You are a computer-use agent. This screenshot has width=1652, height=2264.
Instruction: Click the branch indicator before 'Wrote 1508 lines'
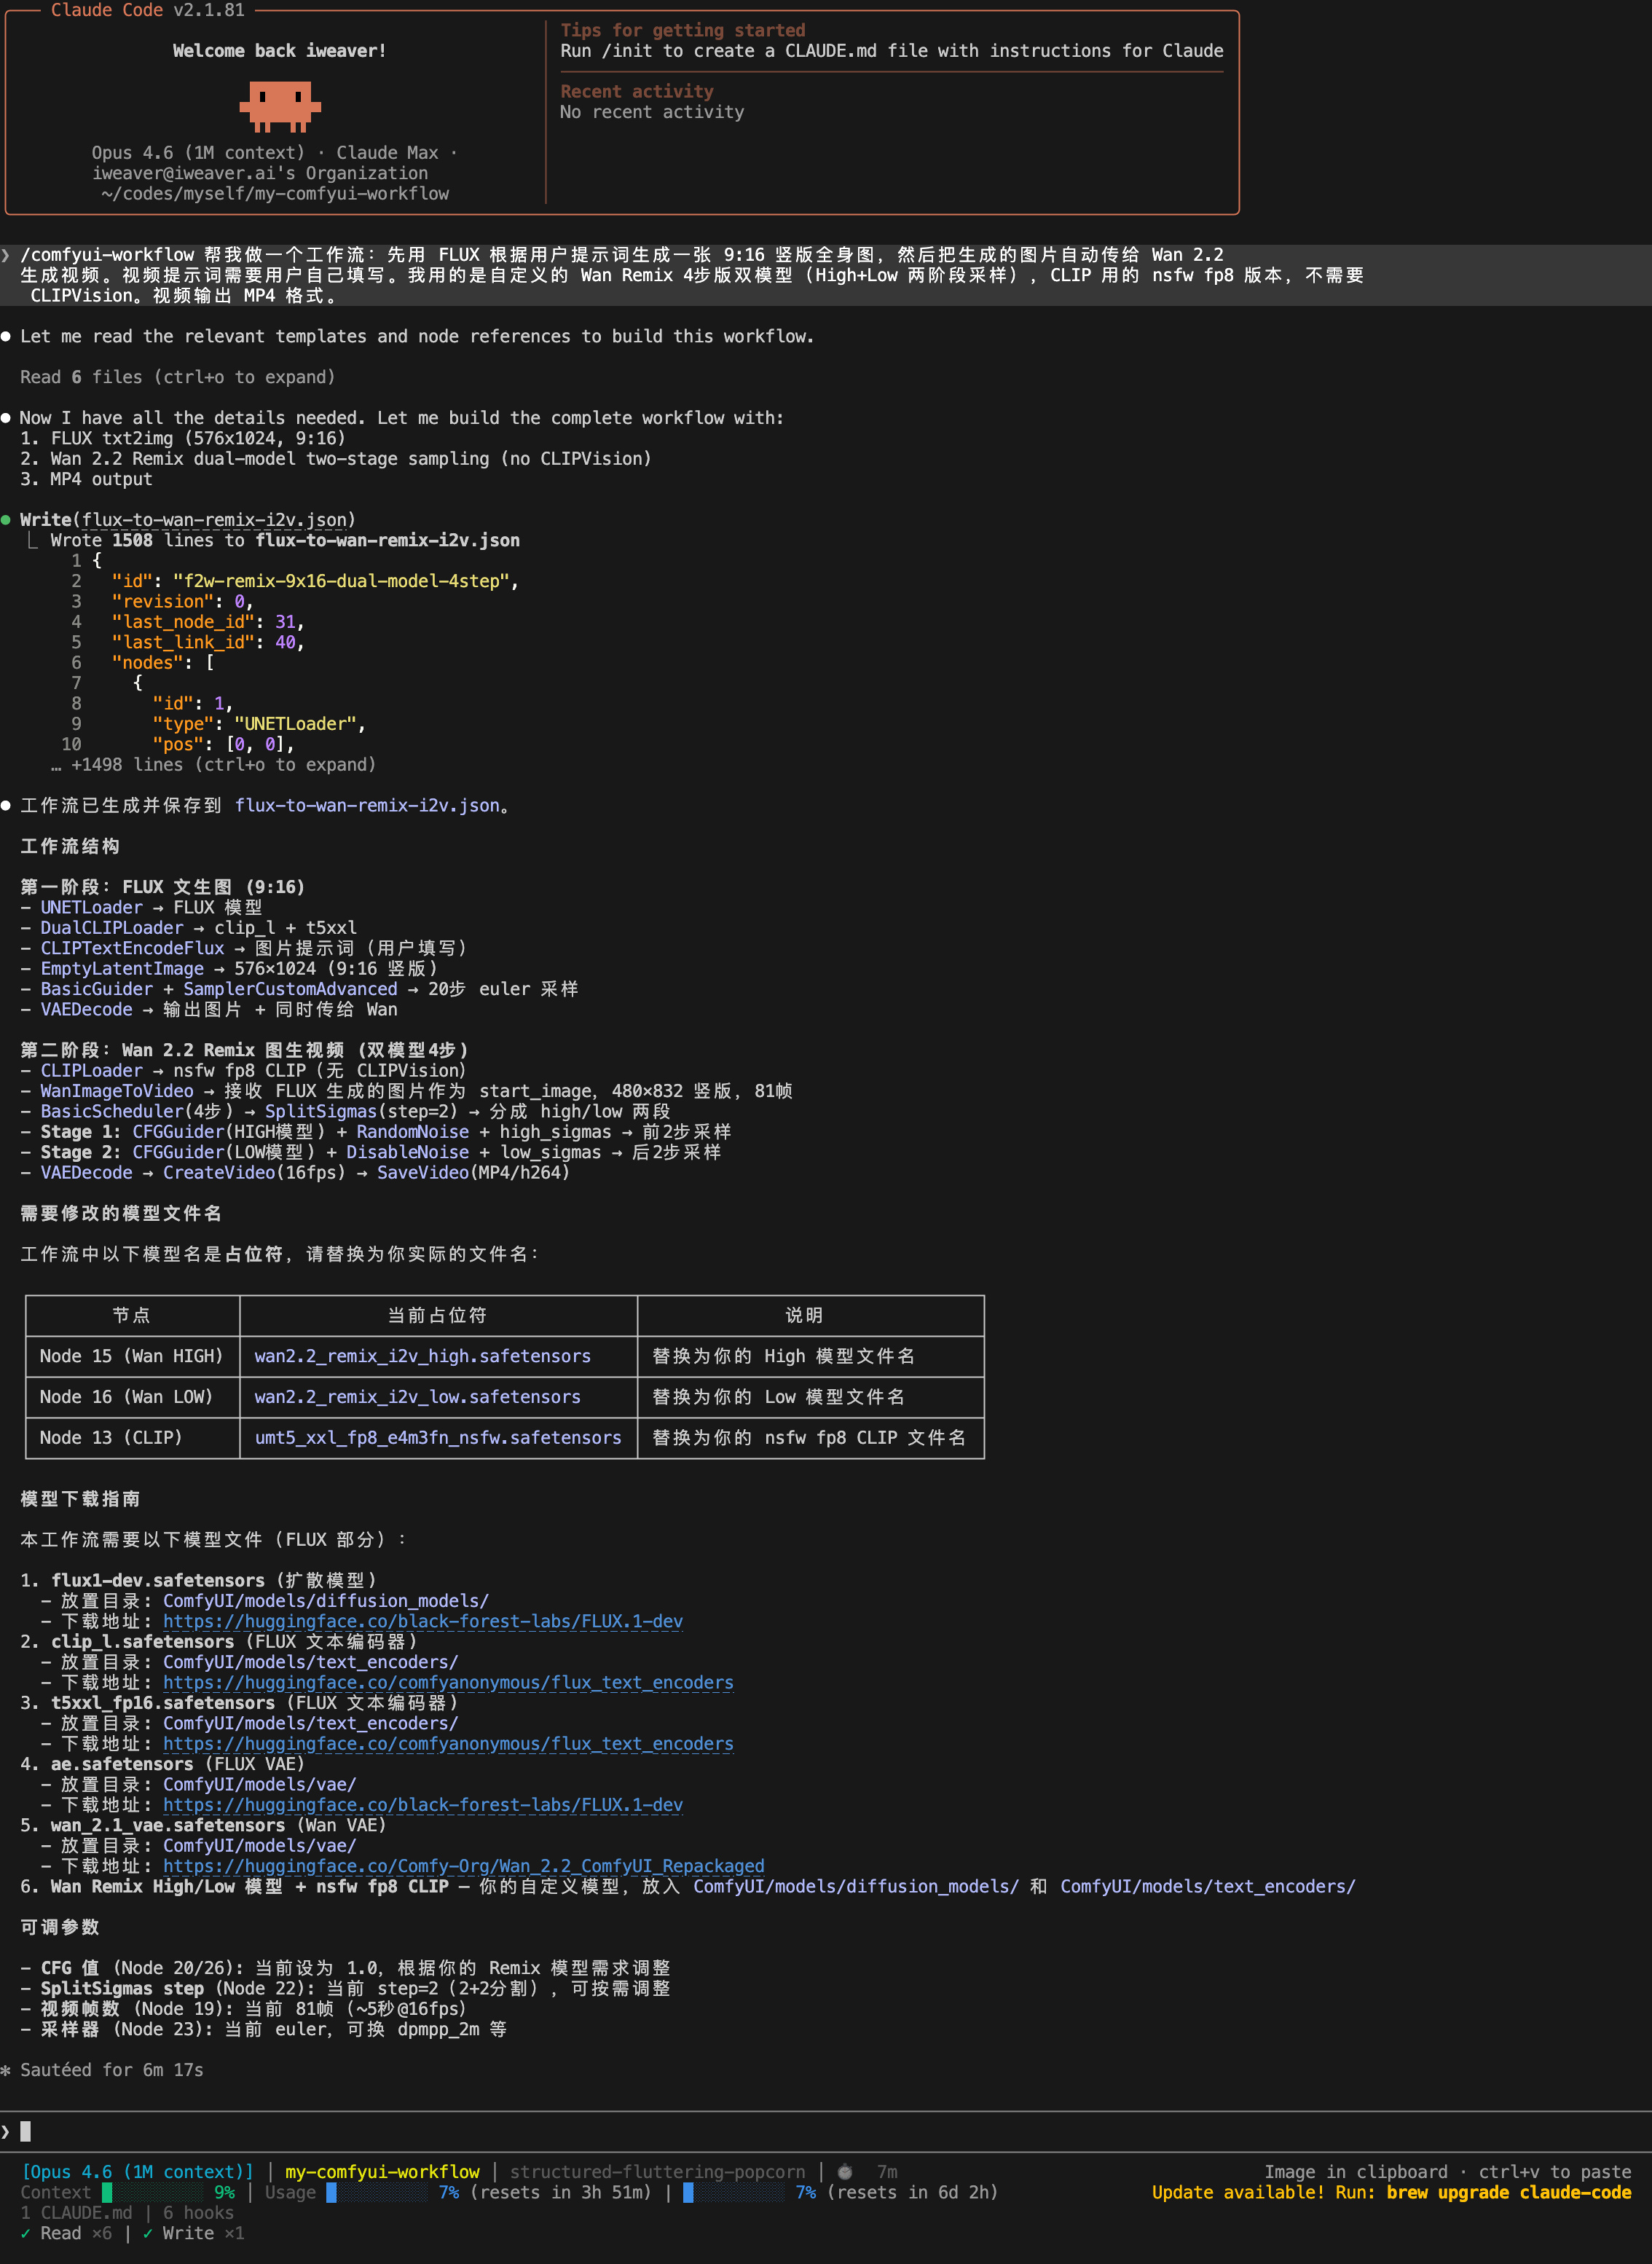point(33,540)
